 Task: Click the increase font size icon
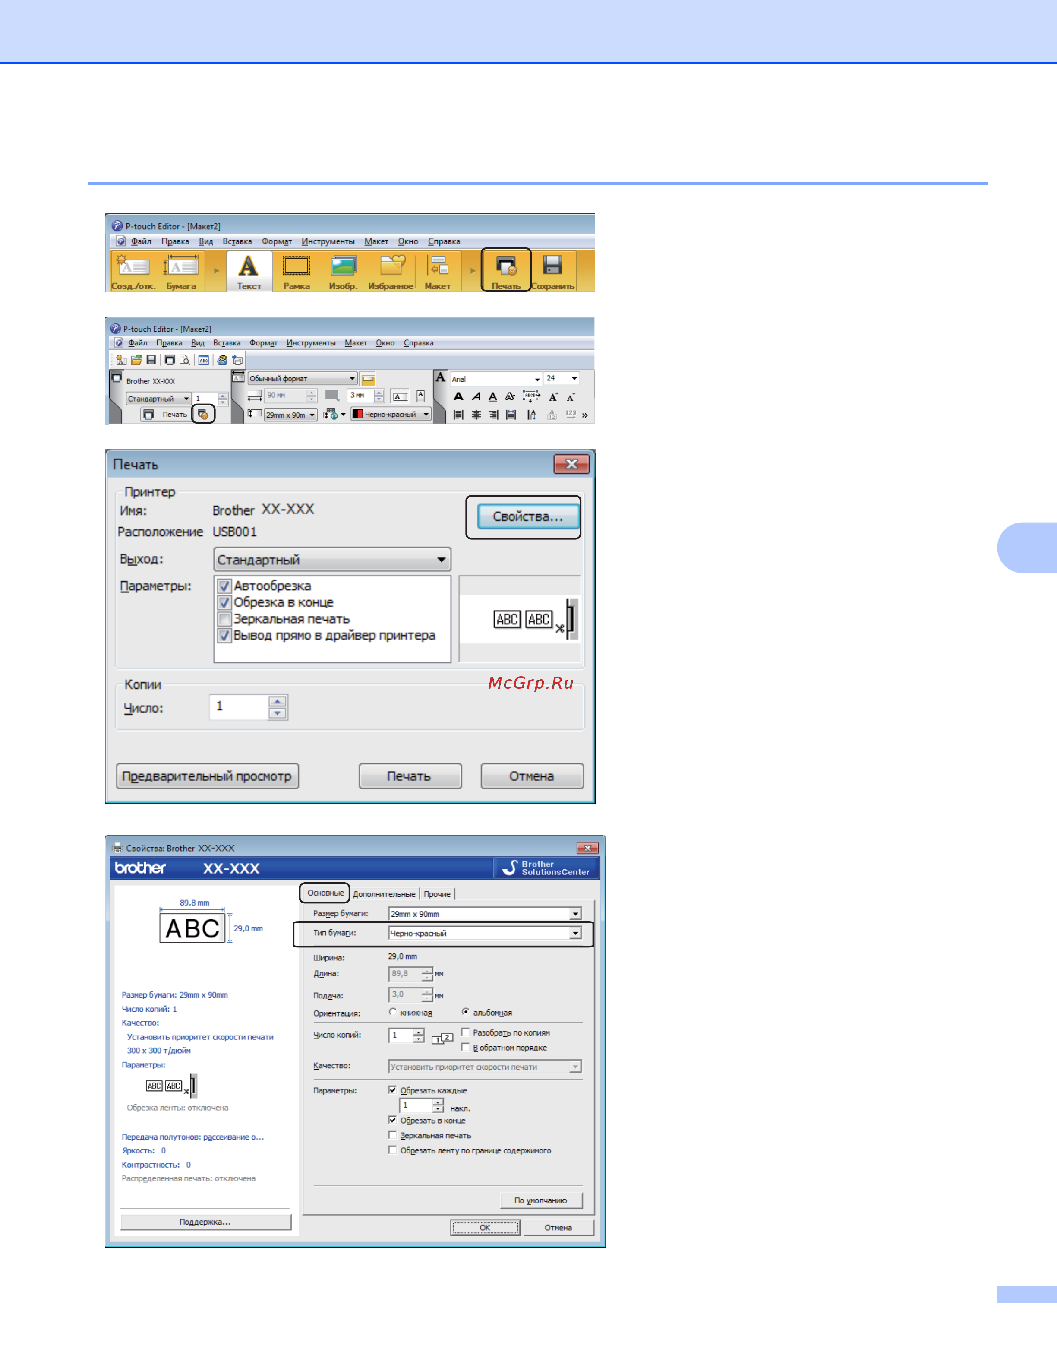click(x=553, y=397)
